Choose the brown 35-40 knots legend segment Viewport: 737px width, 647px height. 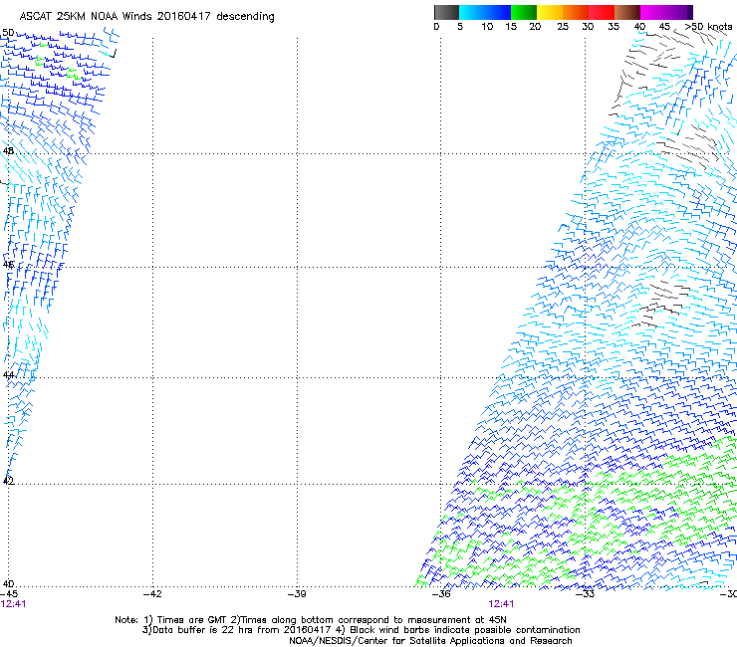pos(627,12)
